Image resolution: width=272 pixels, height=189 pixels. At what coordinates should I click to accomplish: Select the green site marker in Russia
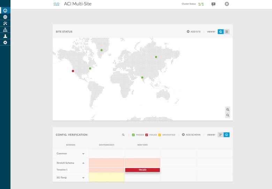click(x=156, y=57)
